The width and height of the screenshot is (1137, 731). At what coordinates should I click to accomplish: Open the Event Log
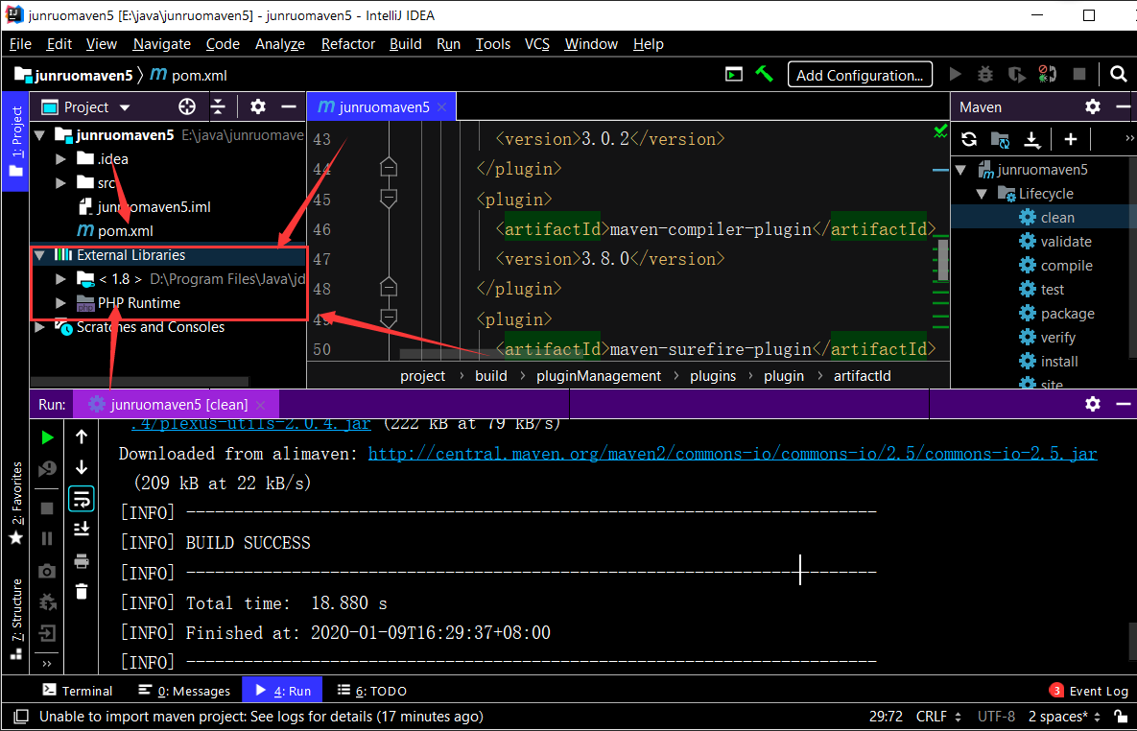click(x=1089, y=691)
